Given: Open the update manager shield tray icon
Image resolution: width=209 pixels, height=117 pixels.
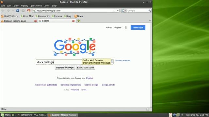Looking at the screenshot, I should tap(174, 115).
